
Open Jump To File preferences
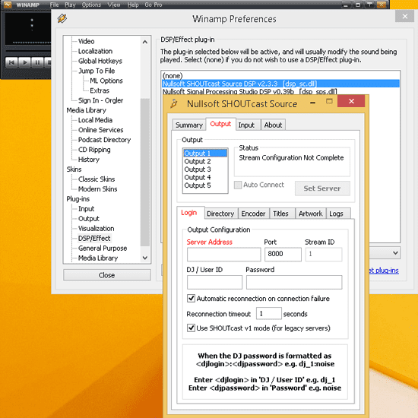97,71
